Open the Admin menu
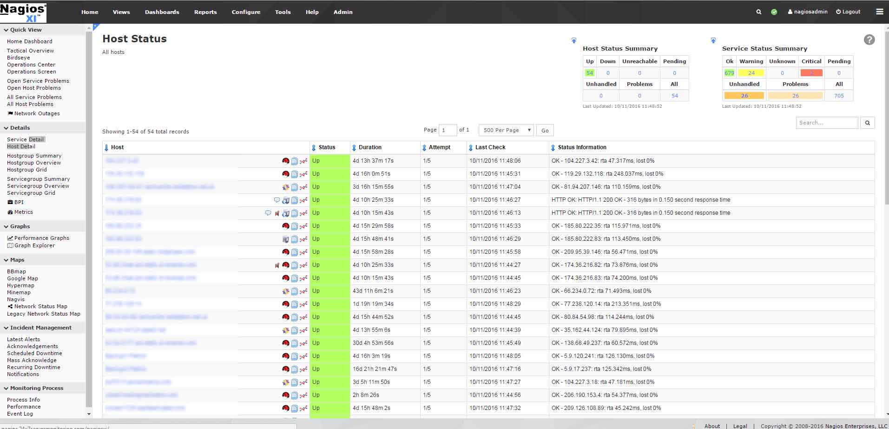The image size is (889, 429). click(343, 12)
